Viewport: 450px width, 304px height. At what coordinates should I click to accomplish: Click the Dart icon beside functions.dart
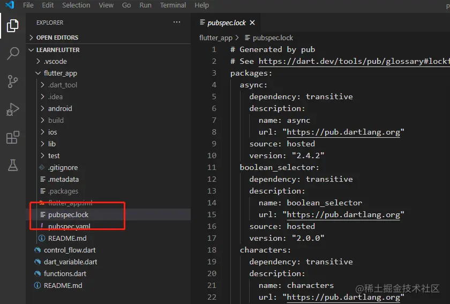pyautogui.click(x=37, y=273)
